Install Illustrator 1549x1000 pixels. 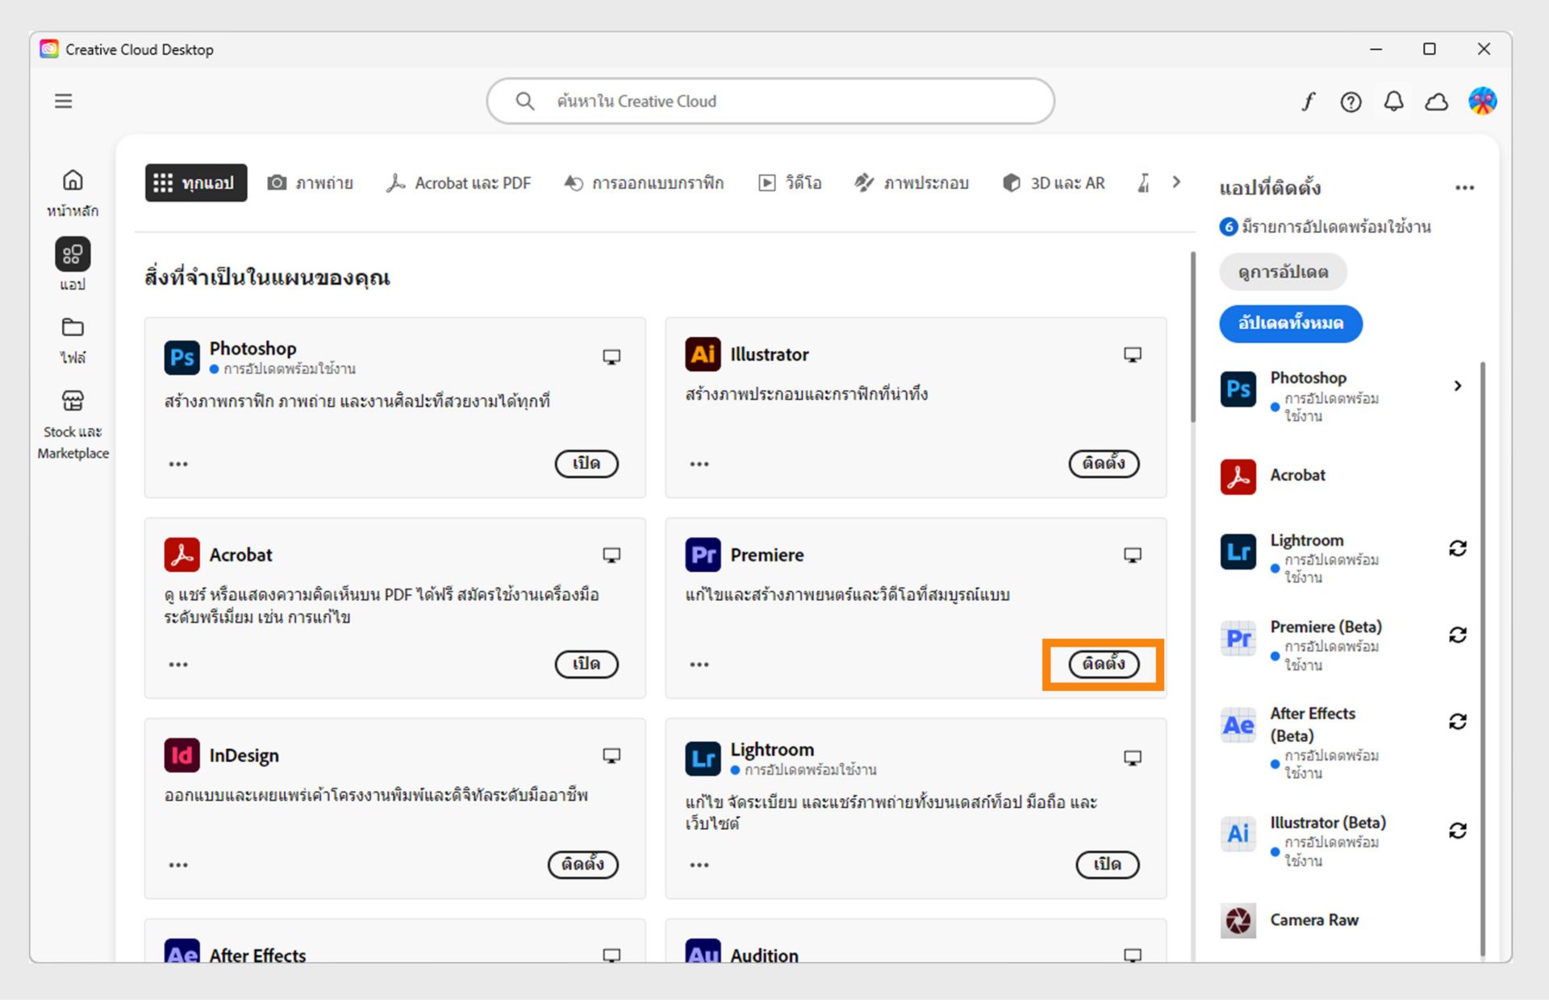pyautogui.click(x=1104, y=464)
